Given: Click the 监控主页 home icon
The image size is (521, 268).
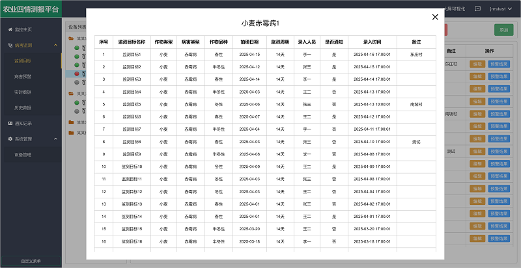Looking at the screenshot, I should pyautogui.click(x=10, y=31).
